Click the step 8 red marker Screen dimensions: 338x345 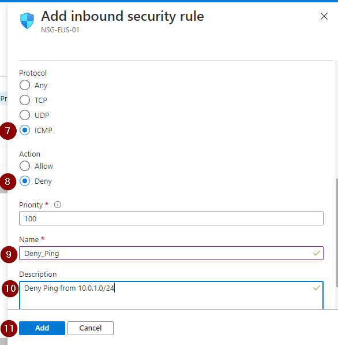[7, 181]
